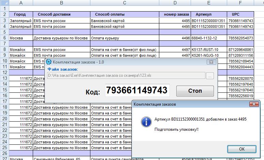Select UPC 785562828070 cell
Screen dimensions: 264x160
tap(240, 78)
